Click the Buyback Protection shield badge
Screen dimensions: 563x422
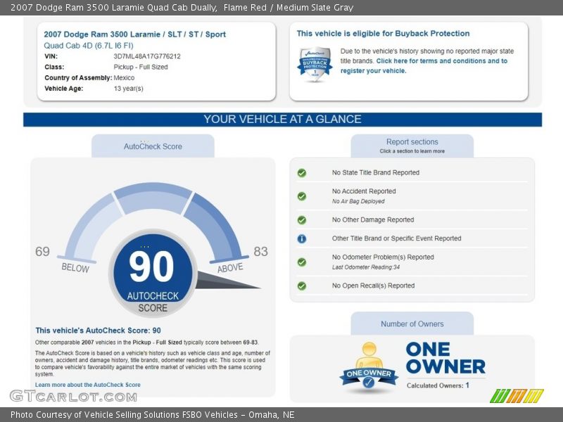tap(315, 65)
